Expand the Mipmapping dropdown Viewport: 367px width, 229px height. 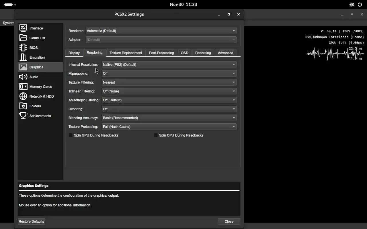tap(169, 73)
